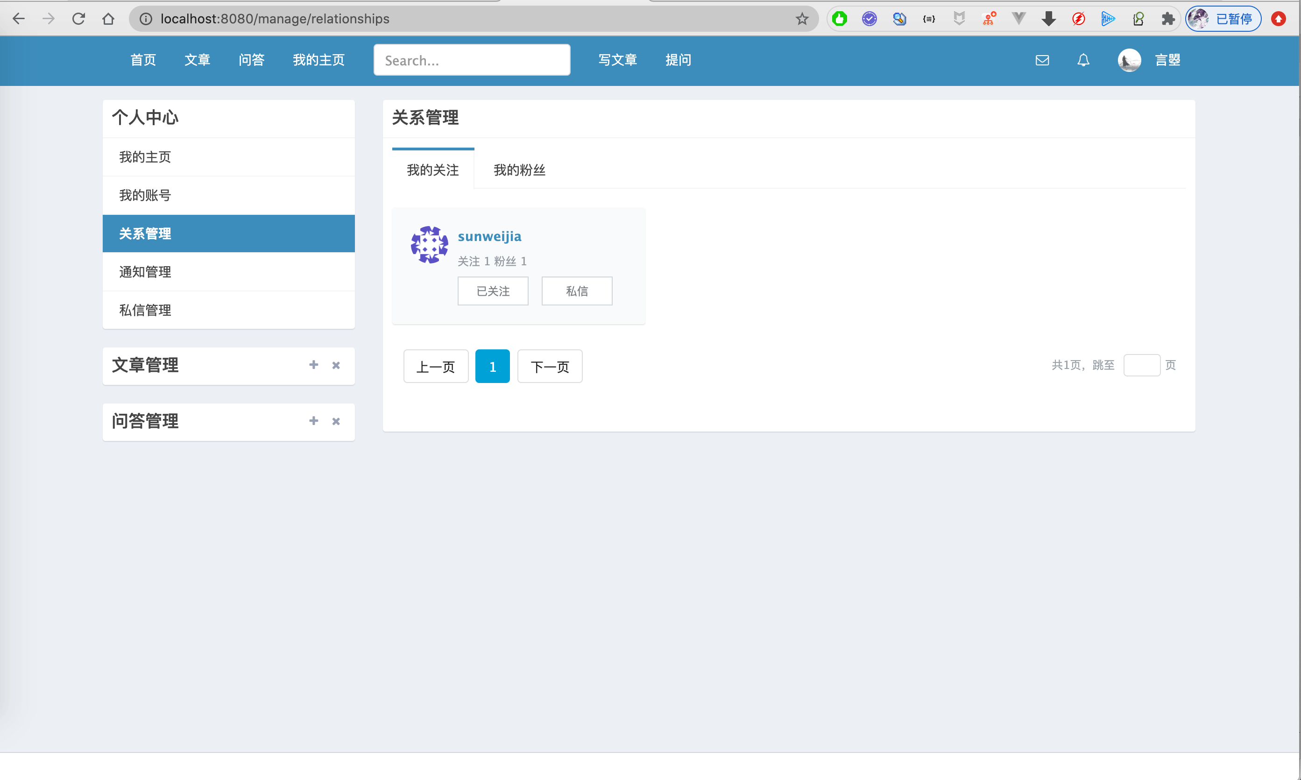Image resolution: width=1301 pixels, height=780 pixels.
Task: Expand the 文章管理 panel with plus
Action: click(x=314, y=365)
